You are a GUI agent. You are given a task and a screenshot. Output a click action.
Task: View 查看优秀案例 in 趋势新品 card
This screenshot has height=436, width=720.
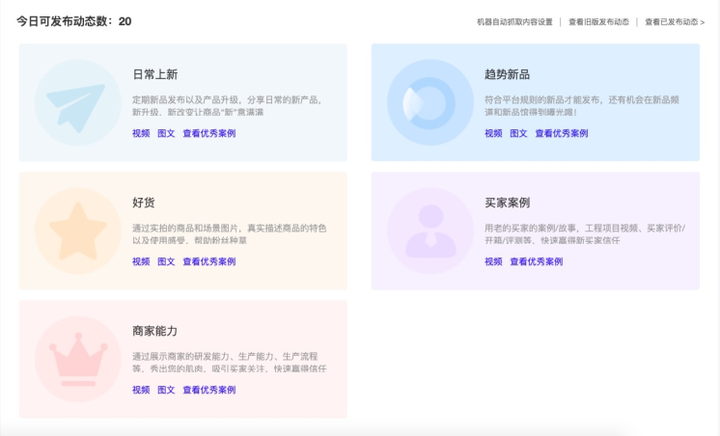tap(561, 134)
